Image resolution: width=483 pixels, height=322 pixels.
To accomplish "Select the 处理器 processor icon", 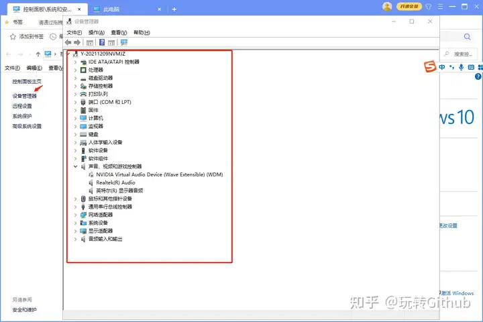I will pyautogui.click(x=83, y=70).
